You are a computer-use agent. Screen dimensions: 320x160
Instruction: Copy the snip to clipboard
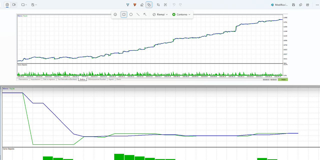click(x=300, y=5)
